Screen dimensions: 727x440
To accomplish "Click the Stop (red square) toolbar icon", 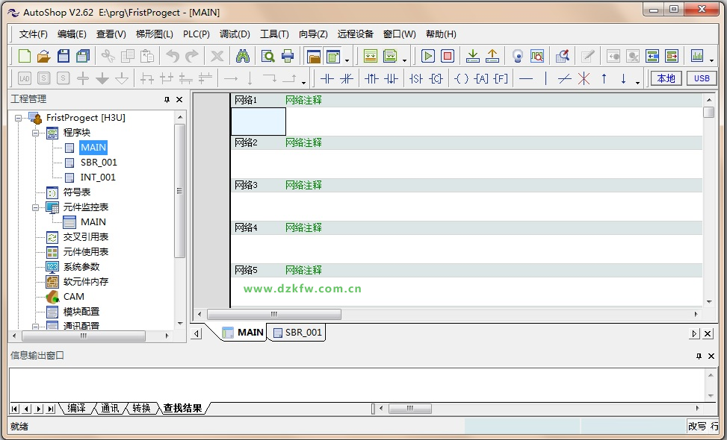I will pos(448,56).
